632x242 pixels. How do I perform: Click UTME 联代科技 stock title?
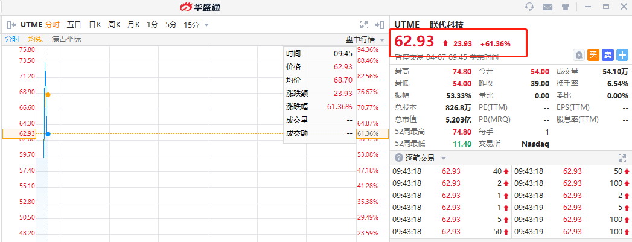[429, 25]
